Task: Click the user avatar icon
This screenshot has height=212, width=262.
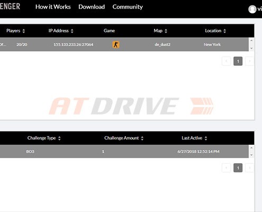Action: click(252, 9)
